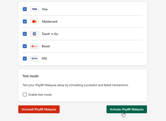Toggle the FPX payment checkbox
The height and width of the screenshot is (121, 166).
point(25,59)
